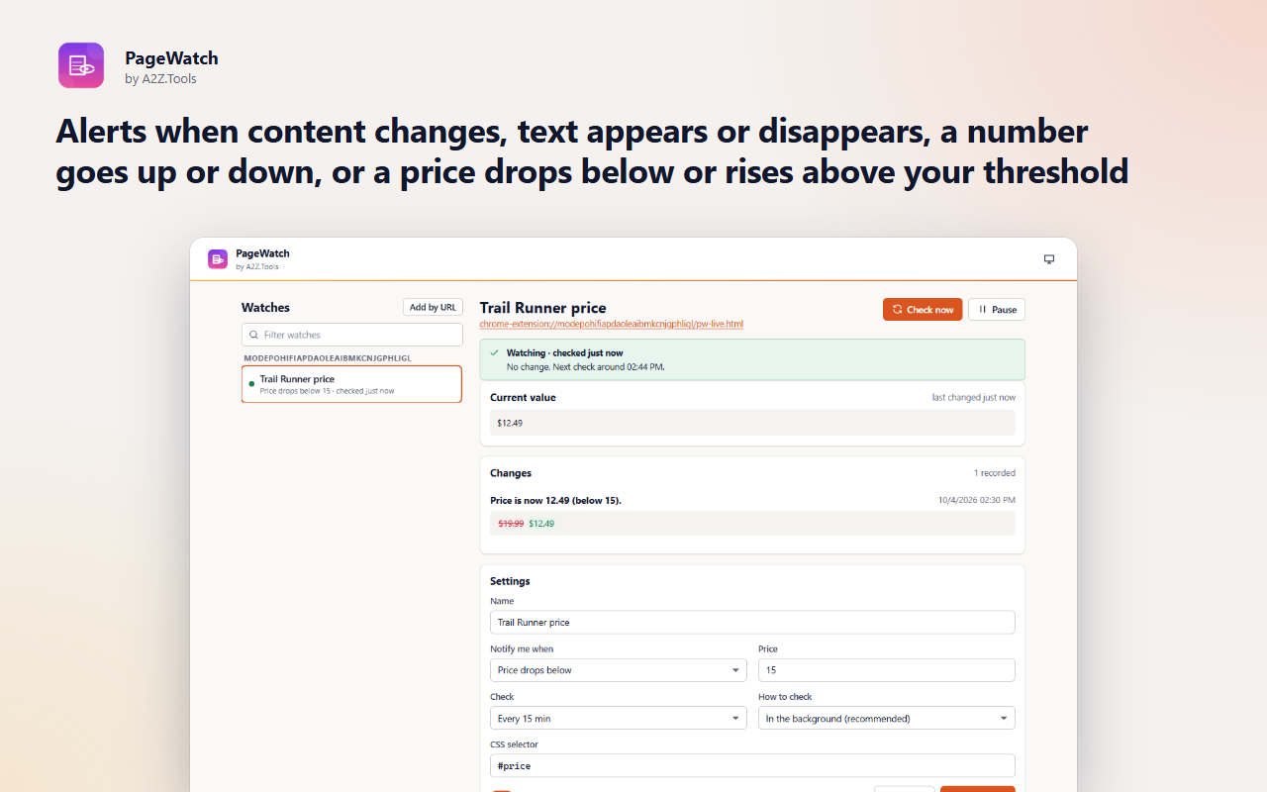Click the Name field with Trail Runner price

point(752,623)
